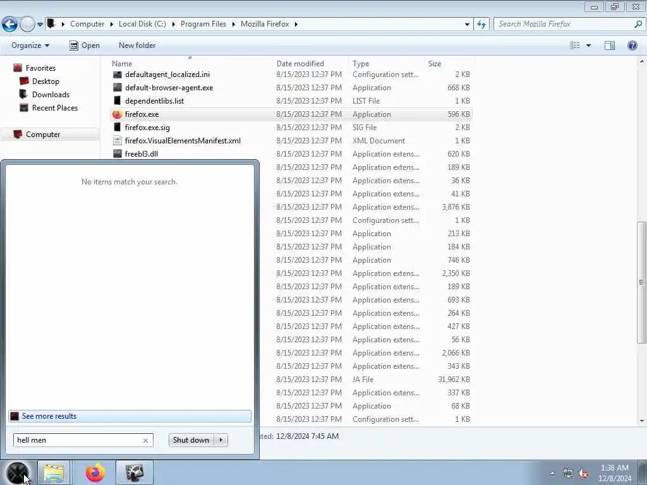Viewport: 647px width, 485px height.
Task: Click the 31,962 KB JA File row
Action: pyautogui.click(x=366, y=380)
